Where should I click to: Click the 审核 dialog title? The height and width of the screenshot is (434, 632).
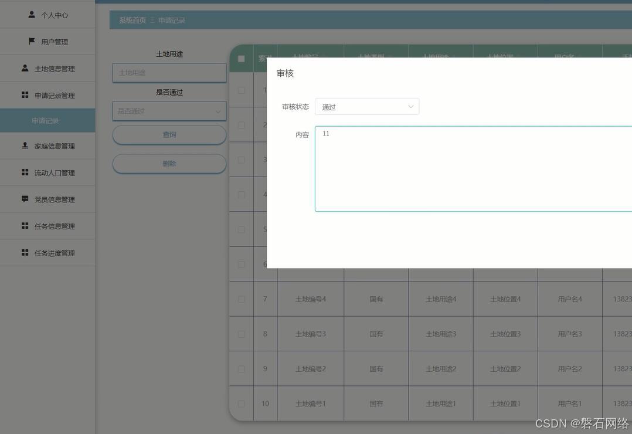285,73
